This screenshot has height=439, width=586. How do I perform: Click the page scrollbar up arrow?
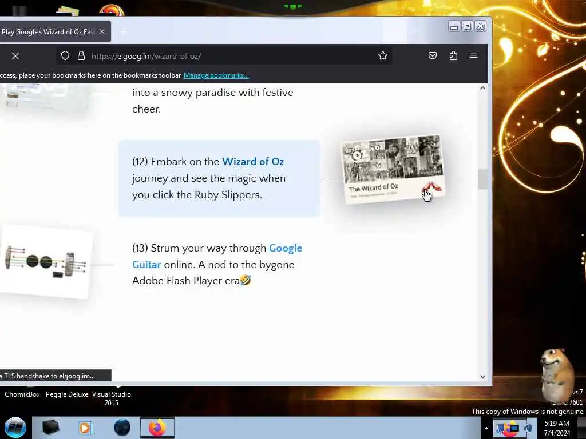click(482, 89)
